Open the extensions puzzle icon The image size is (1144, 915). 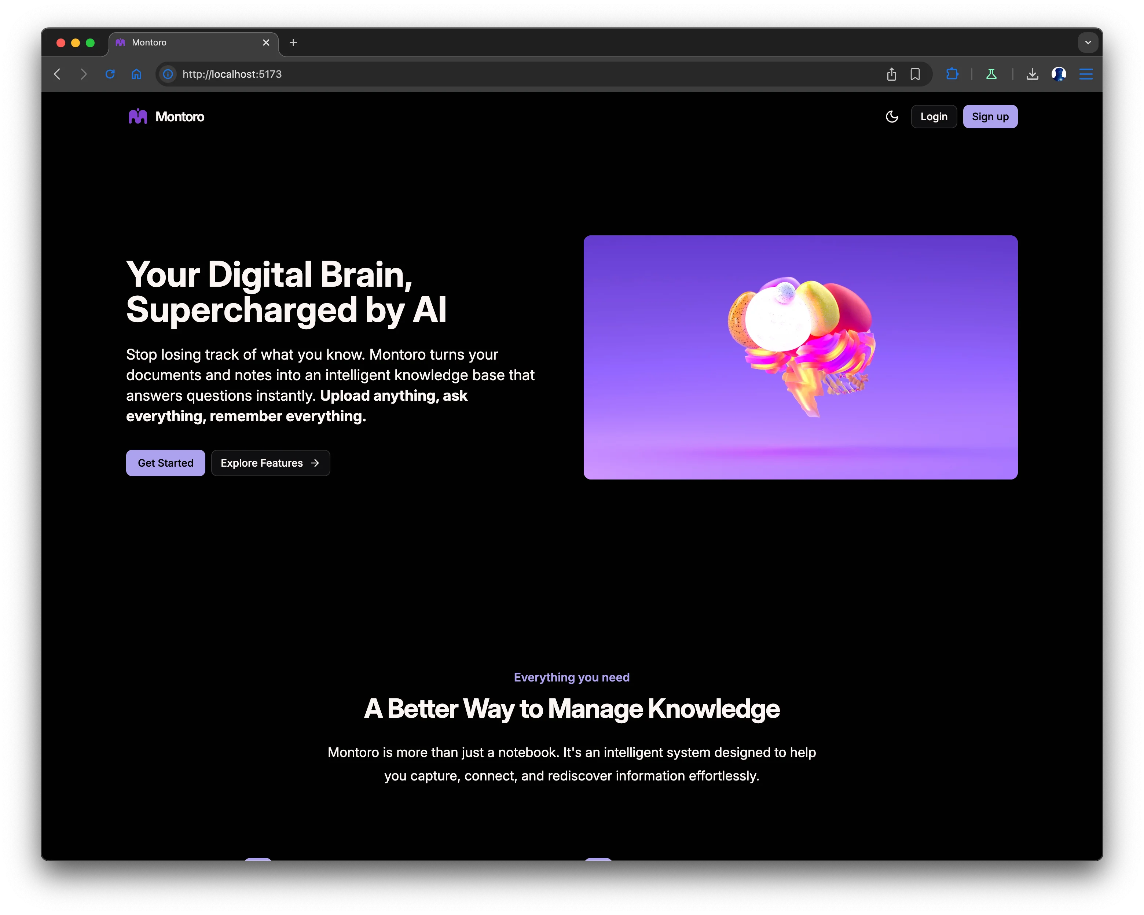click(x=953, y=74)
